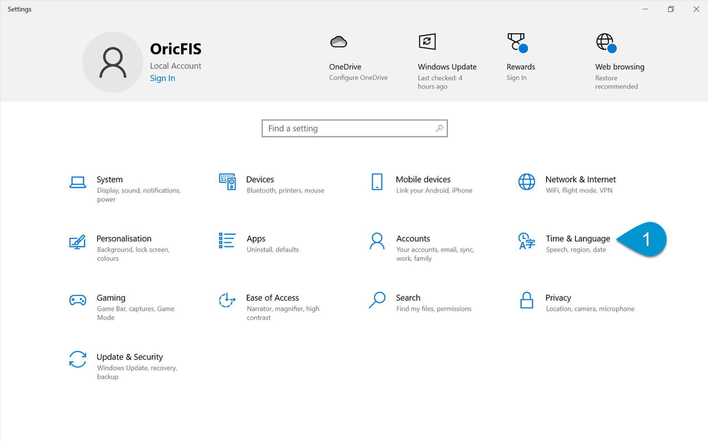Select the Search category title
Screen dimensions: 708x442
point(408,298)
